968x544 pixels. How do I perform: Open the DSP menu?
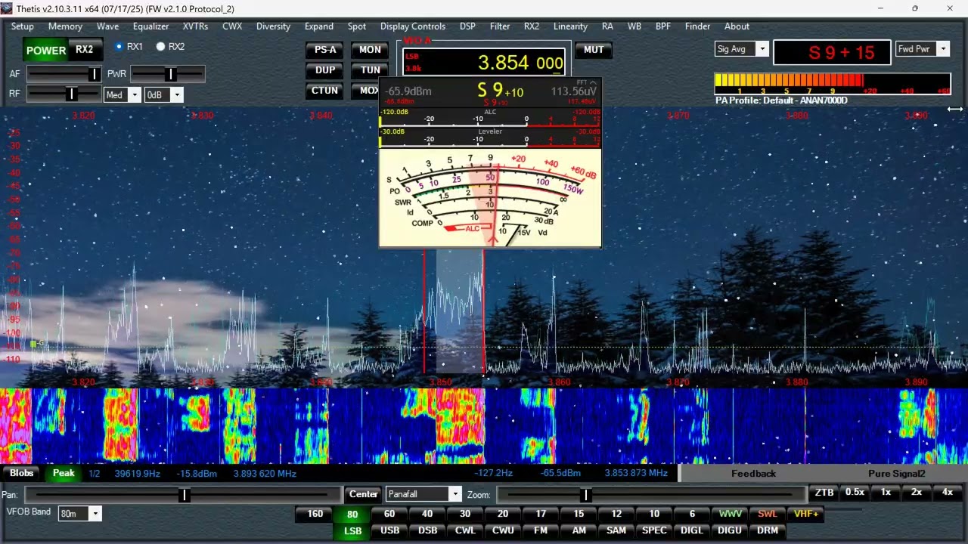tap(467, 26)
